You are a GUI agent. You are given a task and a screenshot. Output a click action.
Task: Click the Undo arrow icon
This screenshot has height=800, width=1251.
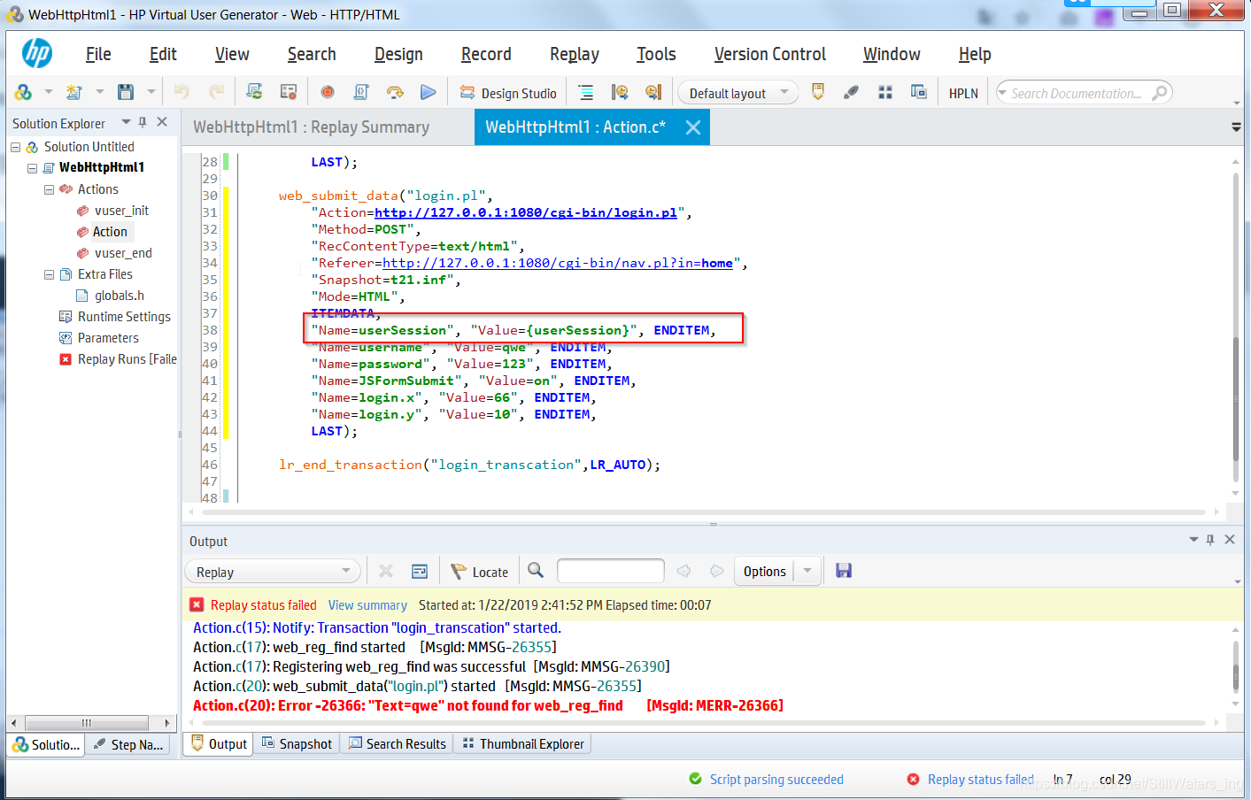point(181,92)
